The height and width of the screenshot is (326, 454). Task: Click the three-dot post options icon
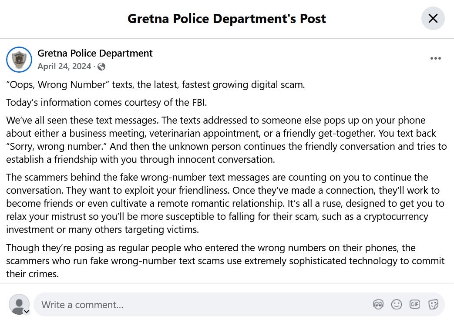click(436, 58)
